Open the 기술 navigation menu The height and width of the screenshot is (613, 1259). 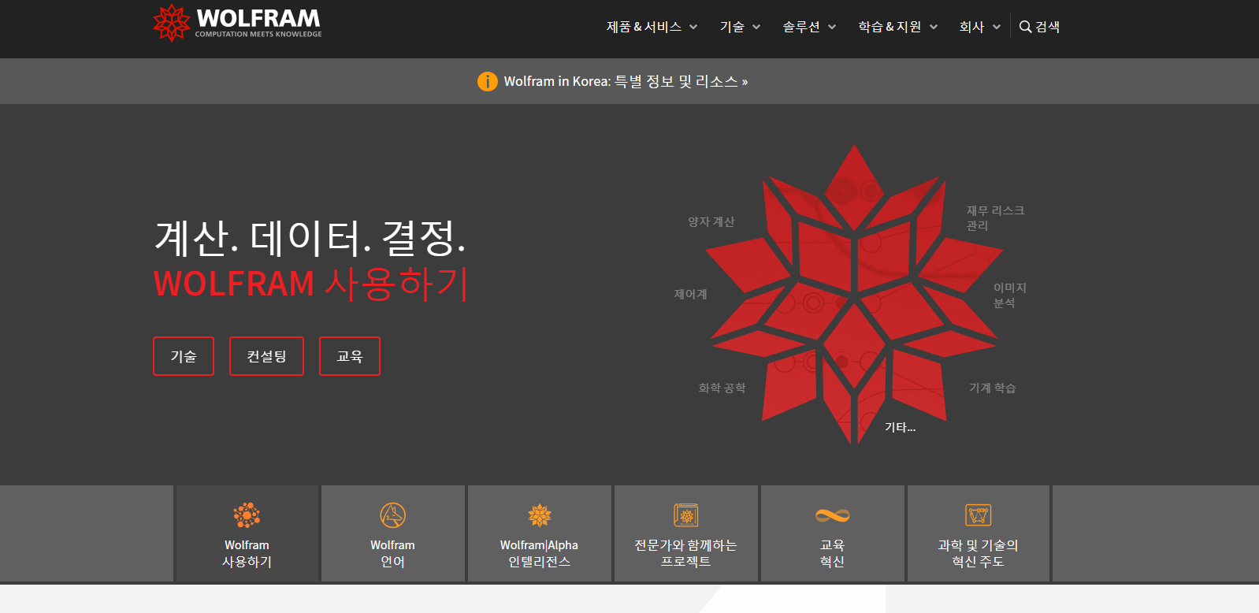pos(732,27)
